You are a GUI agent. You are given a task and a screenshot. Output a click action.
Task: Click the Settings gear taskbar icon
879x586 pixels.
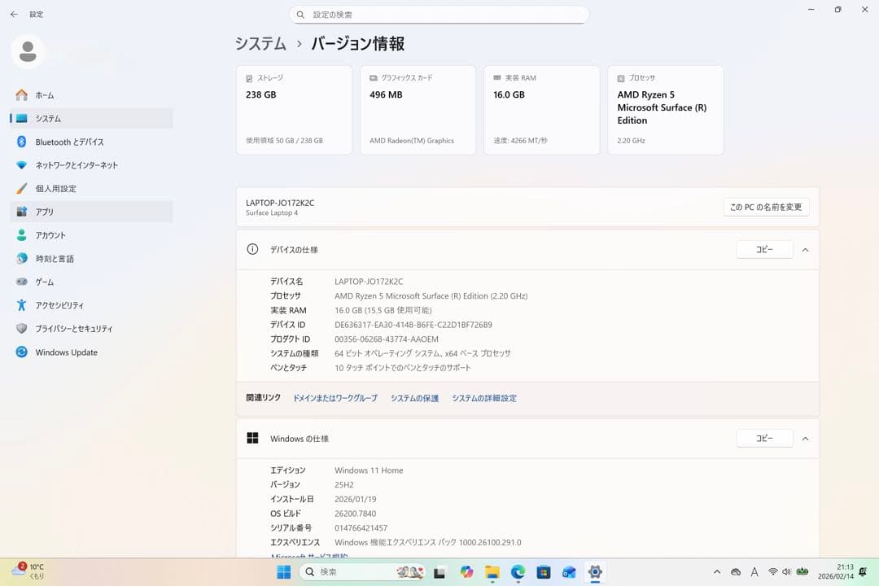[x=595, y=572]
